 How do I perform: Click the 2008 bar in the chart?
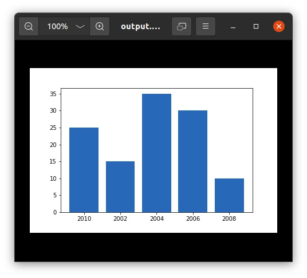pos(229,195)
